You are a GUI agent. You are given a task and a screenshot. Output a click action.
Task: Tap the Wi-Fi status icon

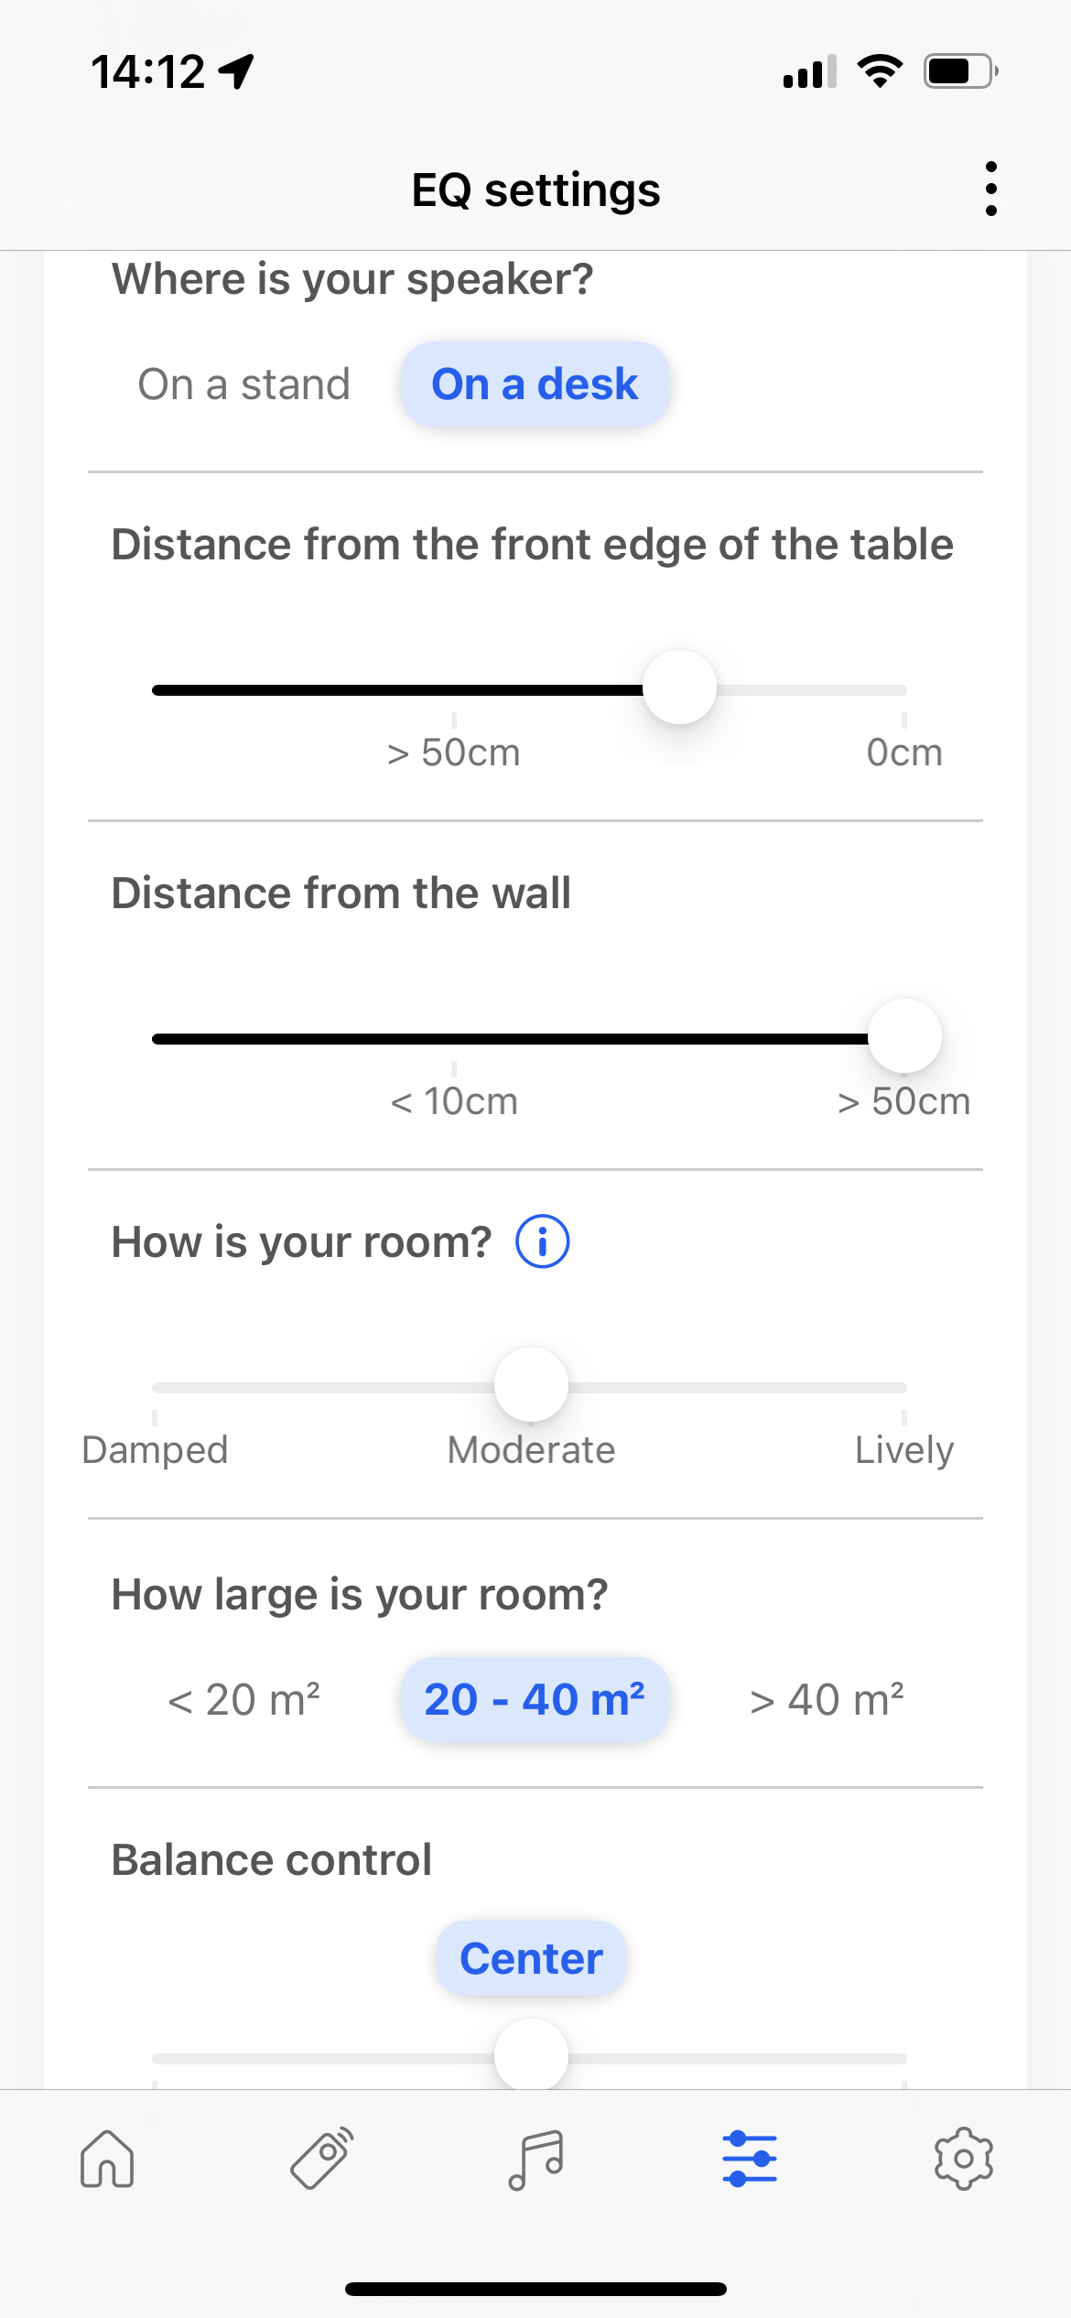[x=880, y=71]
